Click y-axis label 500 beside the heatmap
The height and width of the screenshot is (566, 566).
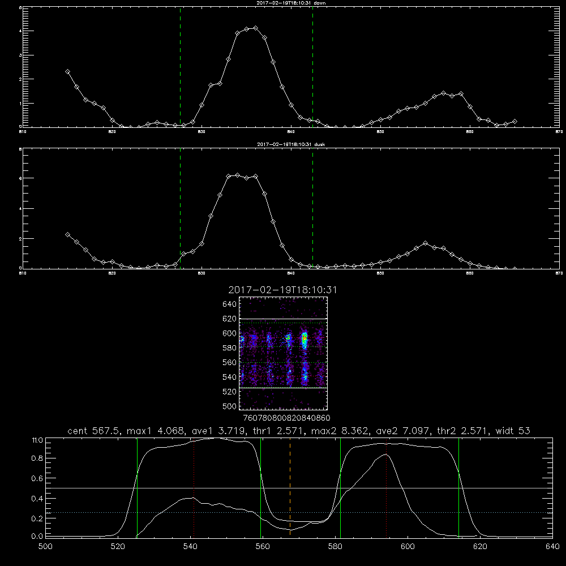pos(230,406)
